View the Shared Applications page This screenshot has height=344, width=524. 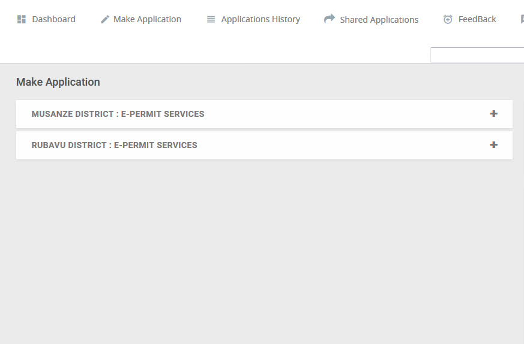click(x=379, y=20)
